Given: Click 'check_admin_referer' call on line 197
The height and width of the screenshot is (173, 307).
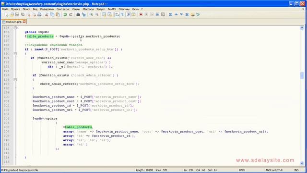Looking at the screenshot, I should click(x=58, y=84).
